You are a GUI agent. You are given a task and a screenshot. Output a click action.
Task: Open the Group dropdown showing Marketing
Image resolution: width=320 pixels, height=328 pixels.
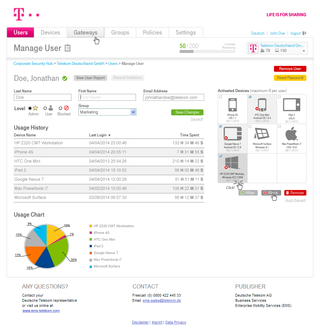pos(107,112)
